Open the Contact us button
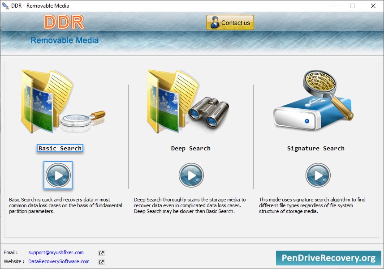Viewport: 384px width, 269px height. point(230,22)
